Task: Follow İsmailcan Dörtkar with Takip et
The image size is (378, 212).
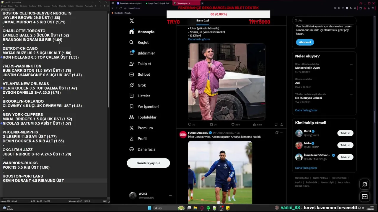Action: 345,157
